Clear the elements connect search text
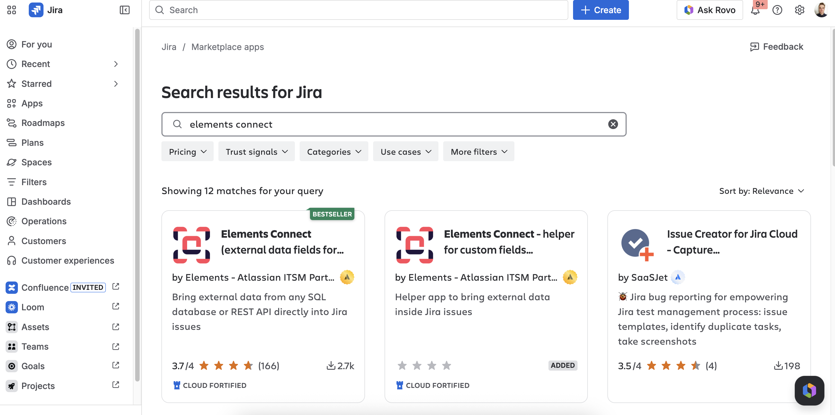 click(613, 124)
